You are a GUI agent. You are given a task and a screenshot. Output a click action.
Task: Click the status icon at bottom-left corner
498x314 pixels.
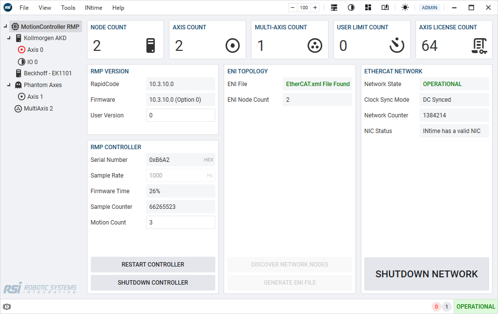(x=7, y=307)
